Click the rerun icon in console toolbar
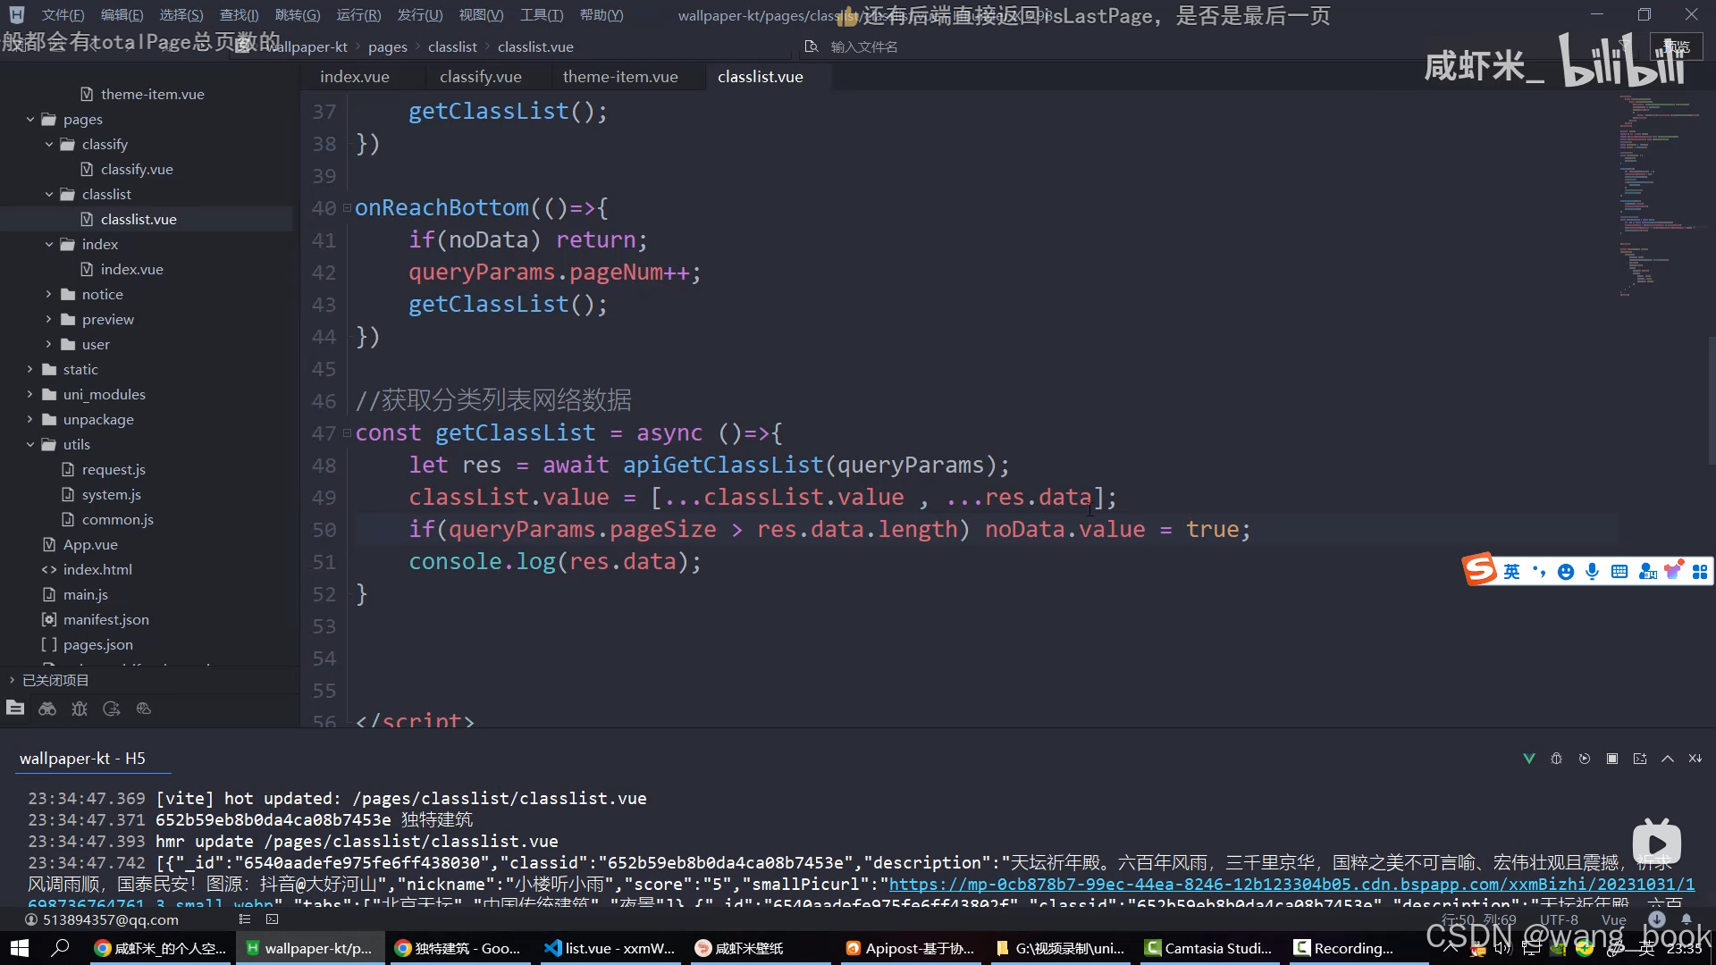Image resolution: width=1716 pixels, height=965 pixels. click(1585, 759)
